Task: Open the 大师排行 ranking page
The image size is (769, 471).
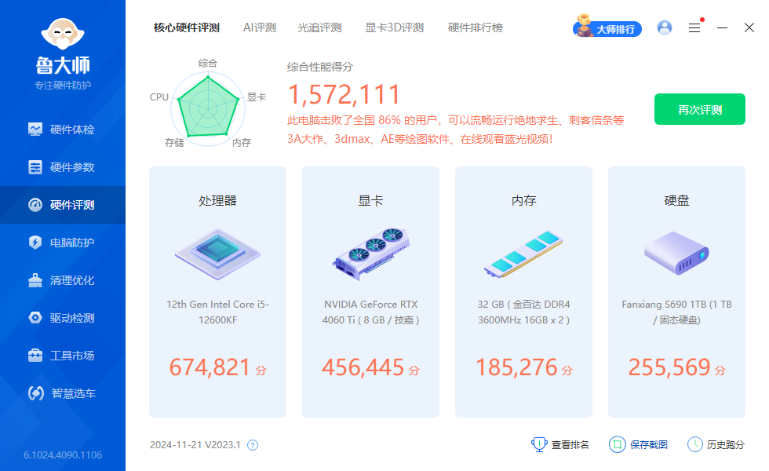Action: [x=607, y=27]
